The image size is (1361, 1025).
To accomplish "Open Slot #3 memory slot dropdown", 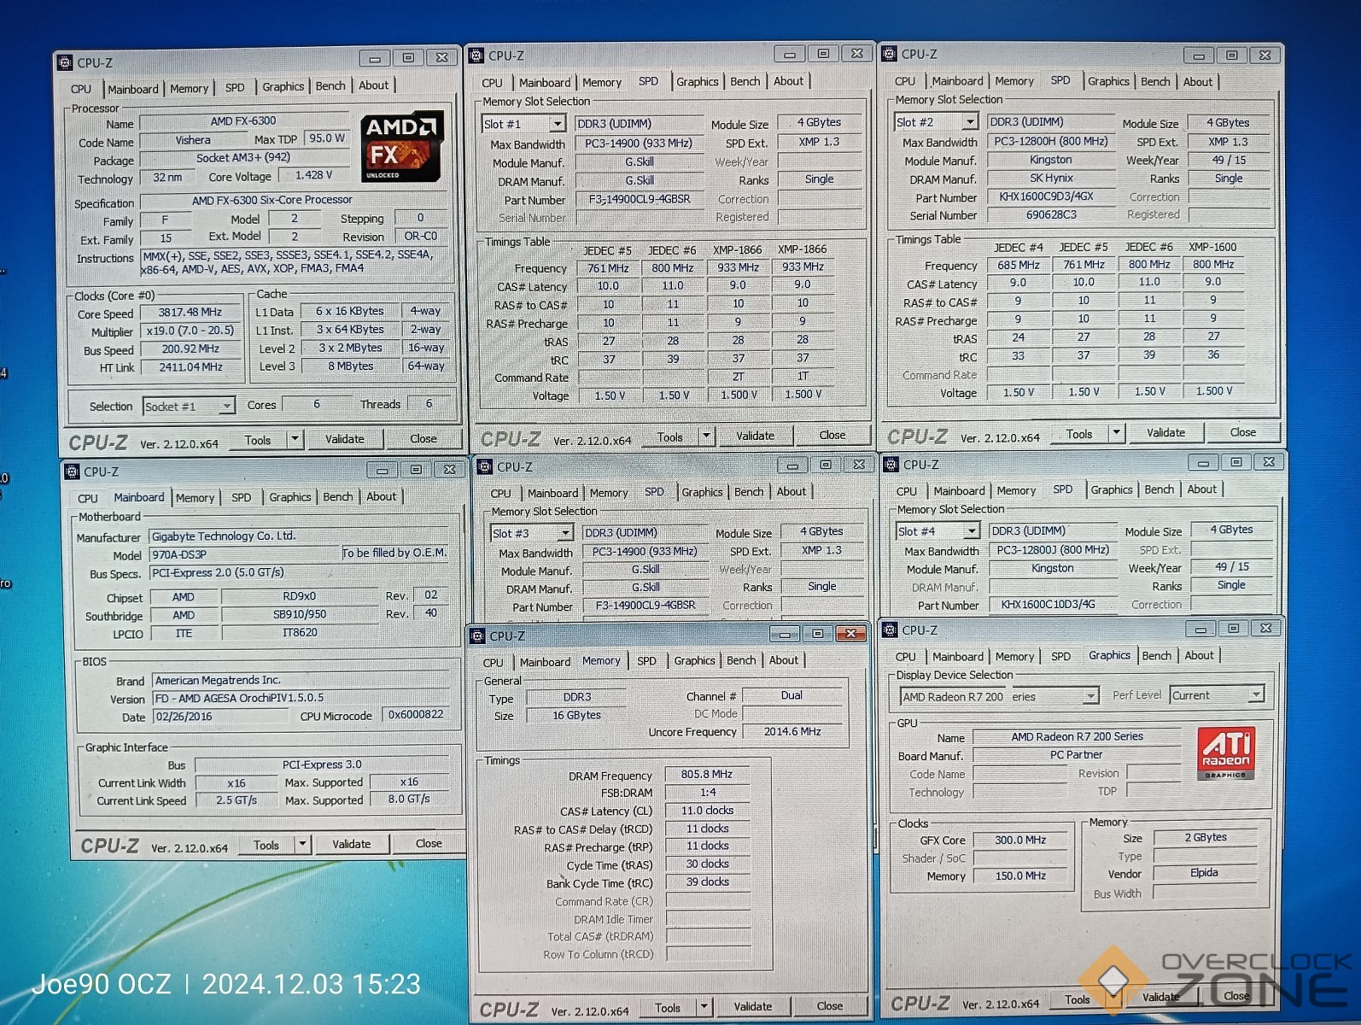I will 564,533.
